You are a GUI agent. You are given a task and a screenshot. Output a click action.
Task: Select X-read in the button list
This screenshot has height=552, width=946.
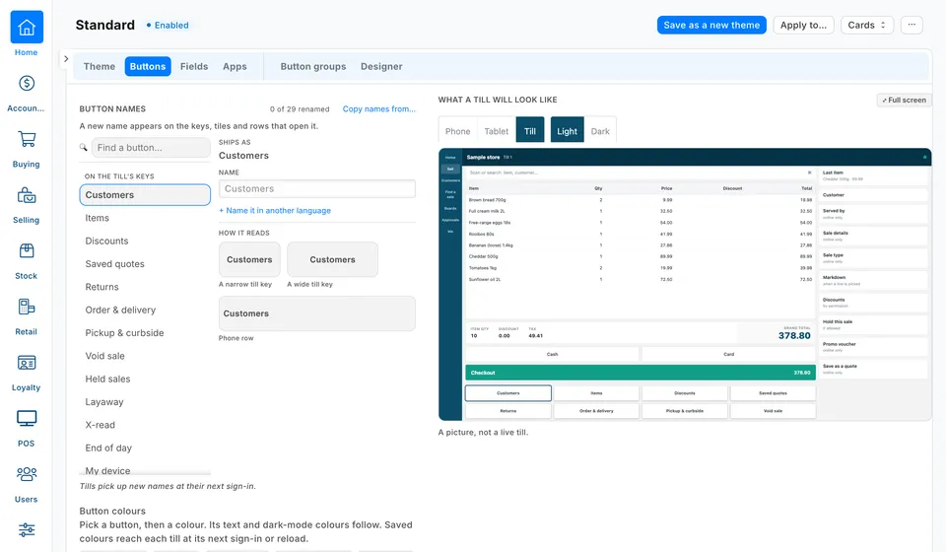click(x=145, y=424)
